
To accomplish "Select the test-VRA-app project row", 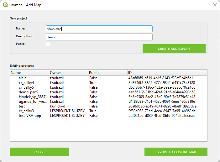I will point(108,116).
